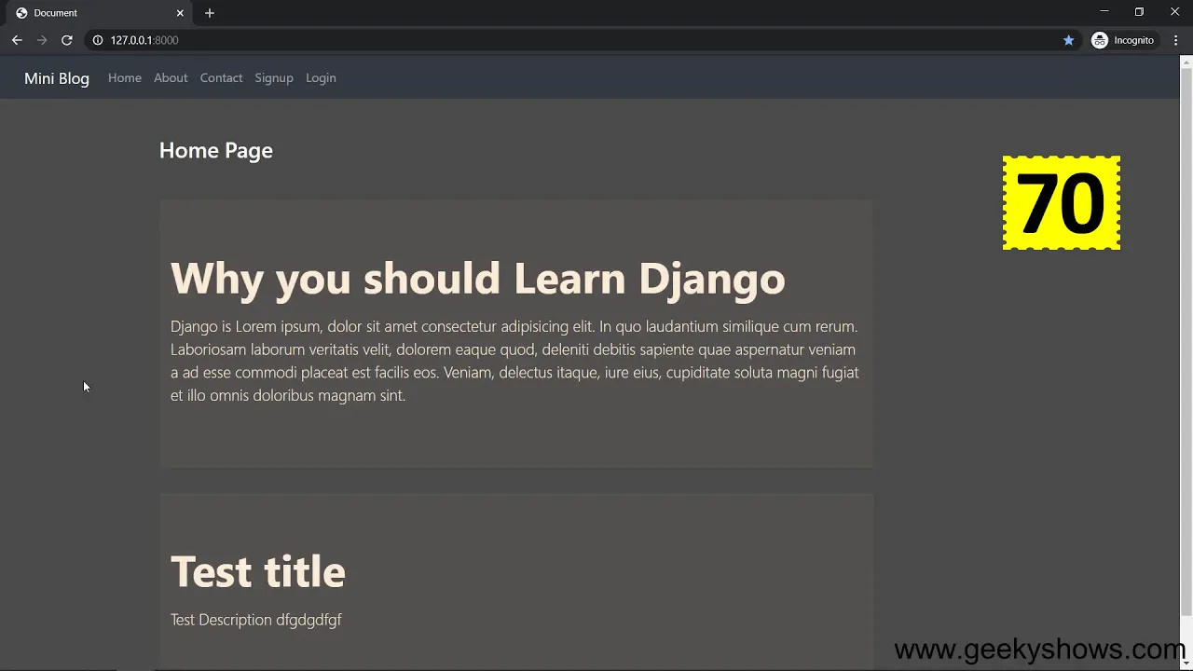Close the Document tab
The width and height of the screenshot is (1193, 671).
[x=180, y=13]
